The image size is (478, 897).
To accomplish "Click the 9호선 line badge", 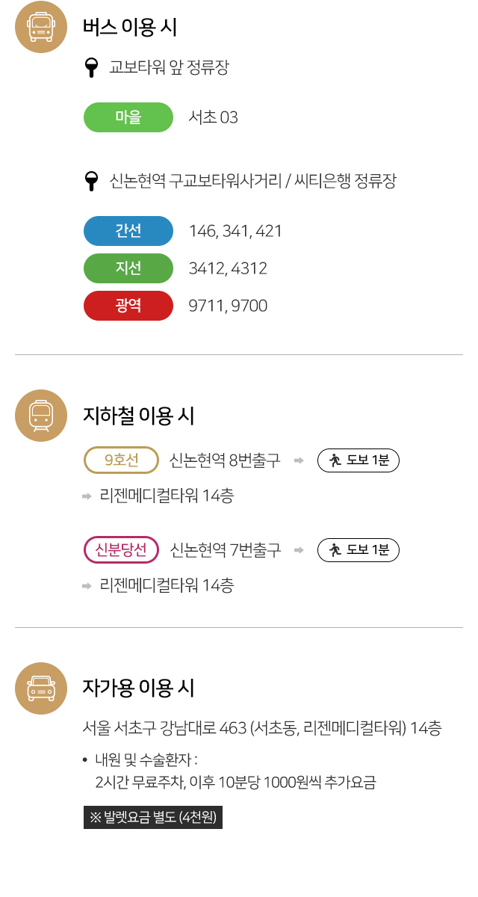I will pyautogui.click(x=122, y=460).
